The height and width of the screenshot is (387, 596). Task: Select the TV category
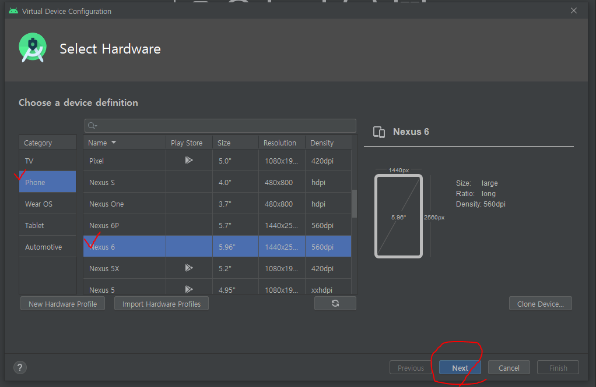[47, 161]
